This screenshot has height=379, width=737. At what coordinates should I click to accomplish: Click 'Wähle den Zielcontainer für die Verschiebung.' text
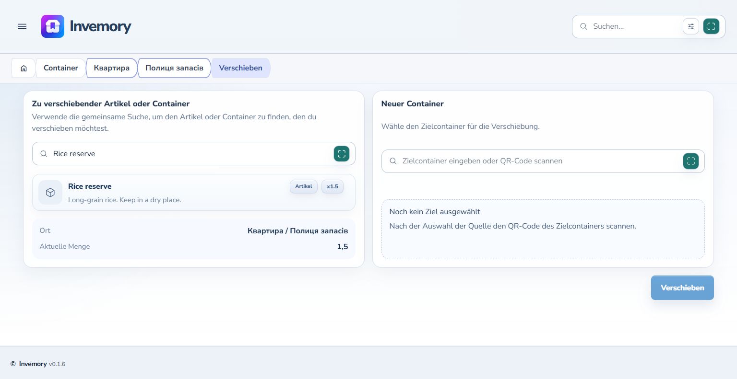(461, 126)
